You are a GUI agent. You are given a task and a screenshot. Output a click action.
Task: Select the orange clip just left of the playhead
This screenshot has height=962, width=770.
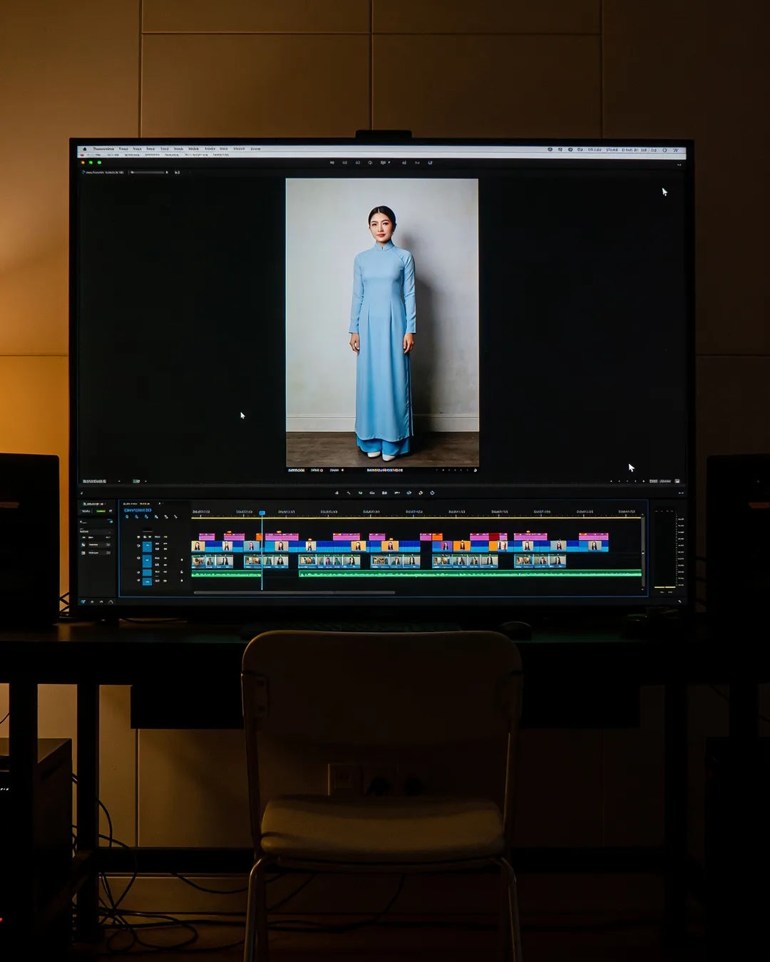(x=259, y=537)
